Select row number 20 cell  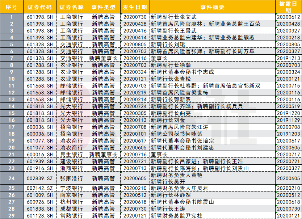[x=12, y=148]
